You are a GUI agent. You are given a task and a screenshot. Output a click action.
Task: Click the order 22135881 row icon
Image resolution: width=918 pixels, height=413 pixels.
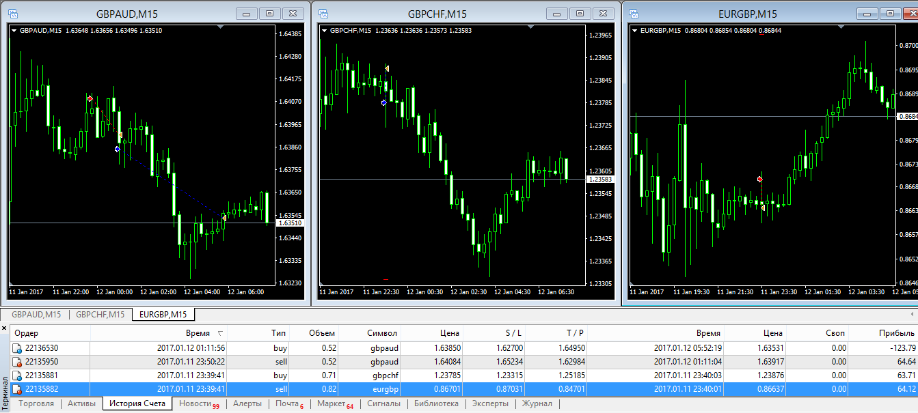(x=17, y=375)
